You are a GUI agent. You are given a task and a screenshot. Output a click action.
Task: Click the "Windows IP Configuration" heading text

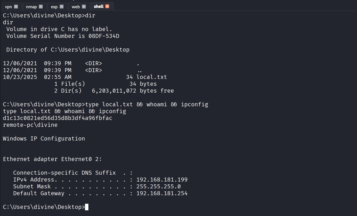[44, 138]
